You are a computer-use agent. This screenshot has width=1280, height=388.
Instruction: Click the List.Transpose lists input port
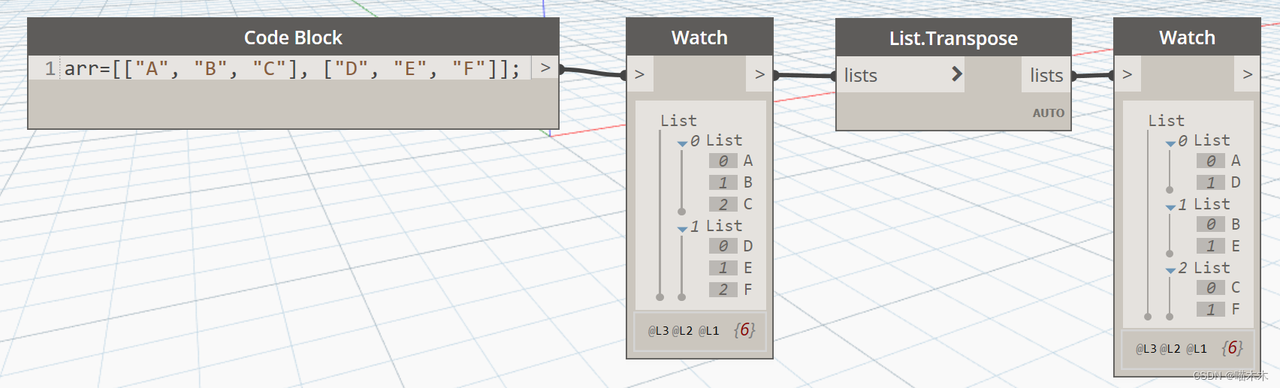[861, 75]
